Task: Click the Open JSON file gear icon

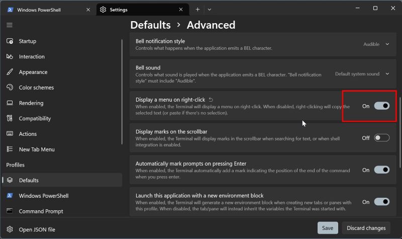Action: click(x=10, y=229)
